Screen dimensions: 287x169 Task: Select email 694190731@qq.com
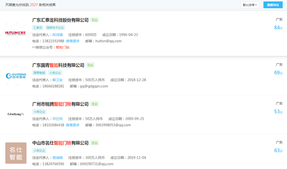click(x=97, y=164)
